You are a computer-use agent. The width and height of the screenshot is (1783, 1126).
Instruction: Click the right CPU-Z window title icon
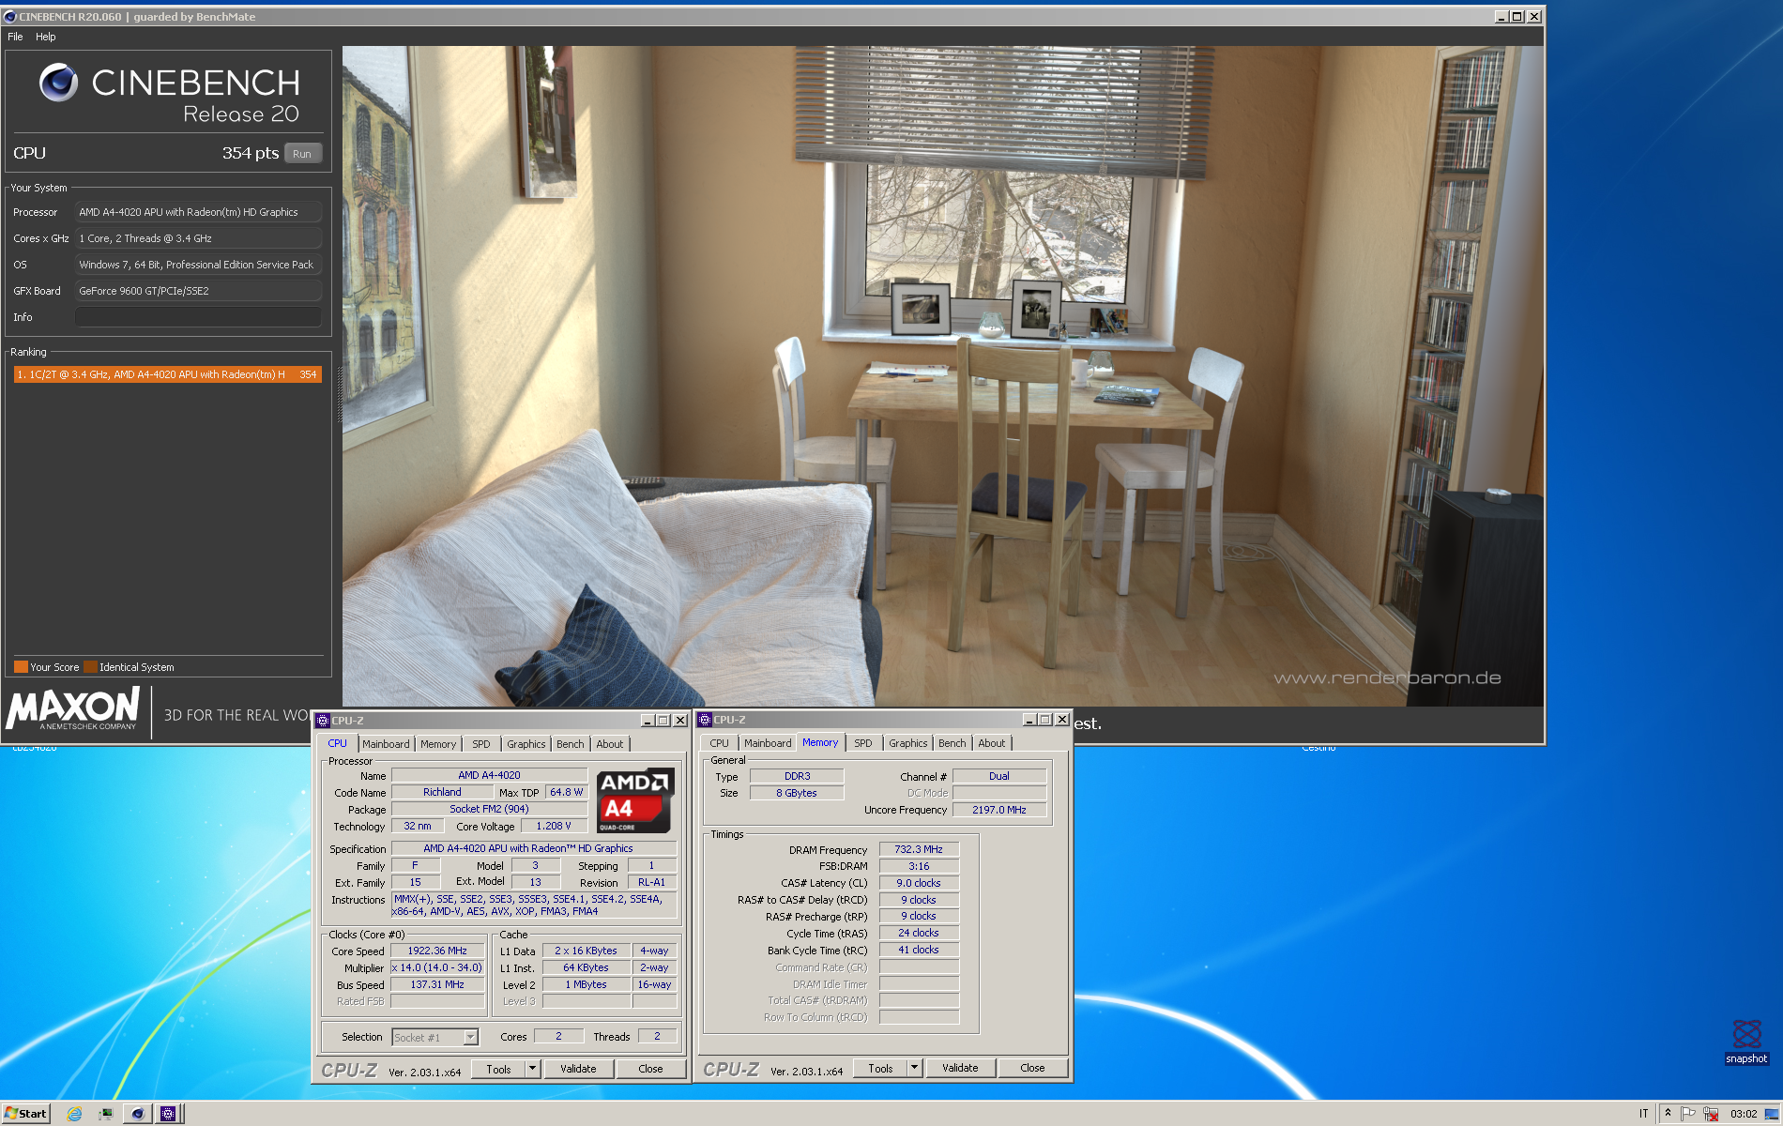pyautogui.click(x=705, y=720)
